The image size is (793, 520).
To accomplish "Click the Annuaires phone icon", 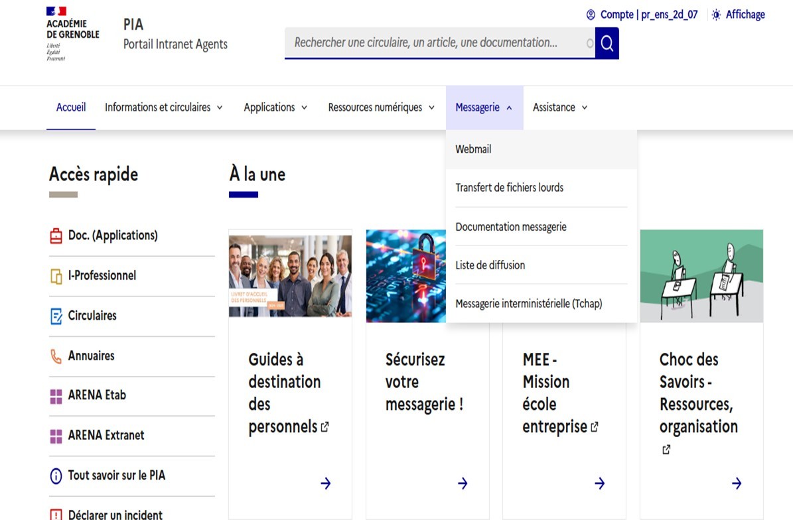I will pos(56,356).
